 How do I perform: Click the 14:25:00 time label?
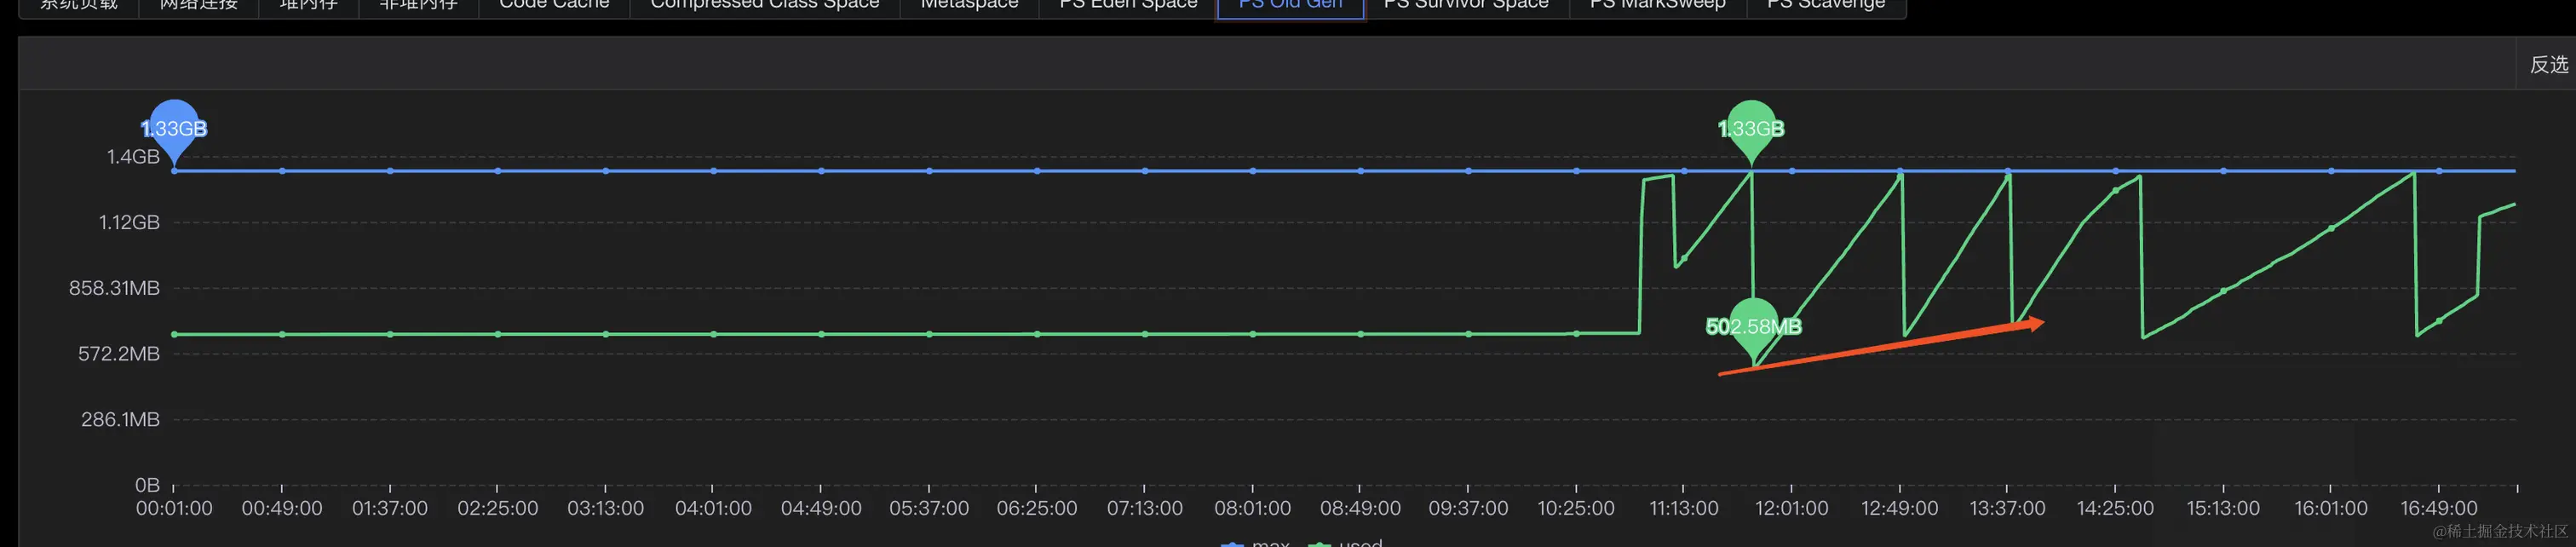(x=2115, y=508)
